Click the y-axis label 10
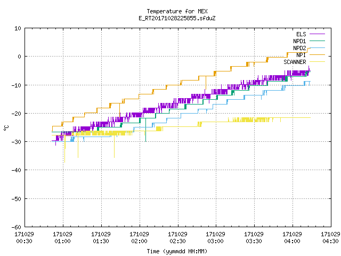This screenshot has width=341, height=256. [18, 28]
